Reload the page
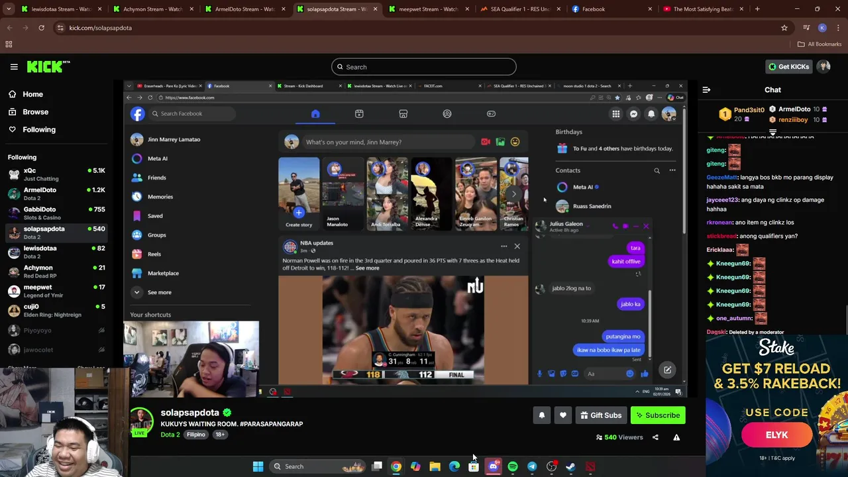 [x=41, y=28]
